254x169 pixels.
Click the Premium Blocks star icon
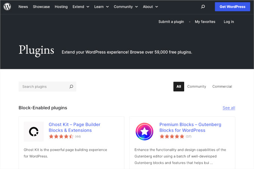coord(144,131)
